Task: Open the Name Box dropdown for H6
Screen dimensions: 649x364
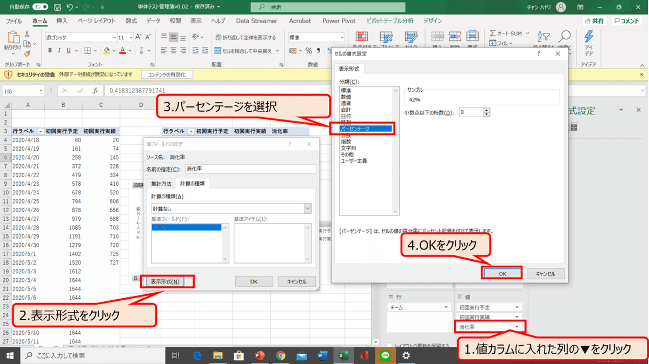Action: pyautogui.click(x=41, y=91)
